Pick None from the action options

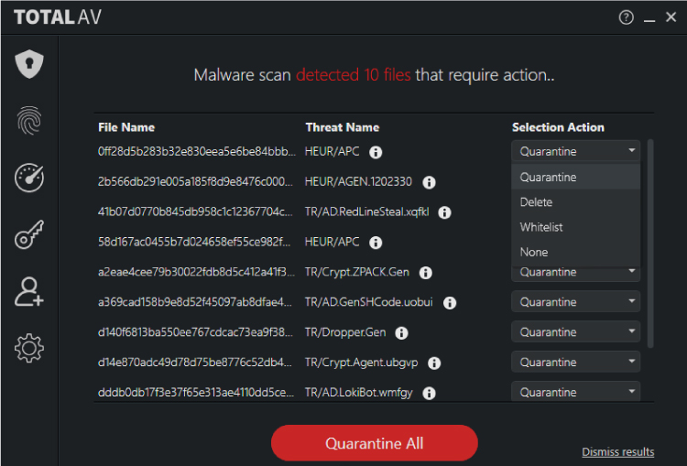pos(534,252)
